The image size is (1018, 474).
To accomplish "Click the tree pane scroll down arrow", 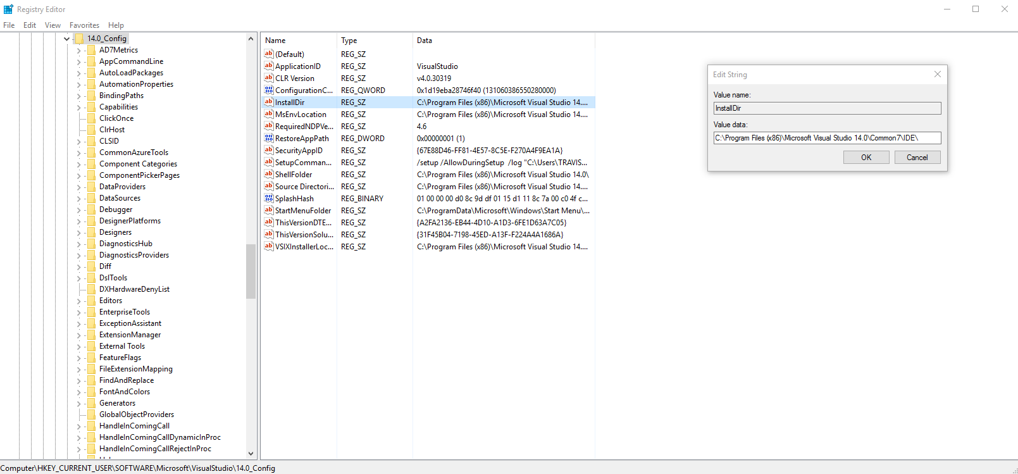I will coord(251,453).
